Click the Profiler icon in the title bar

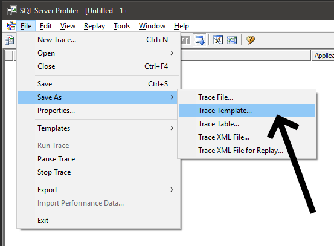11,10
